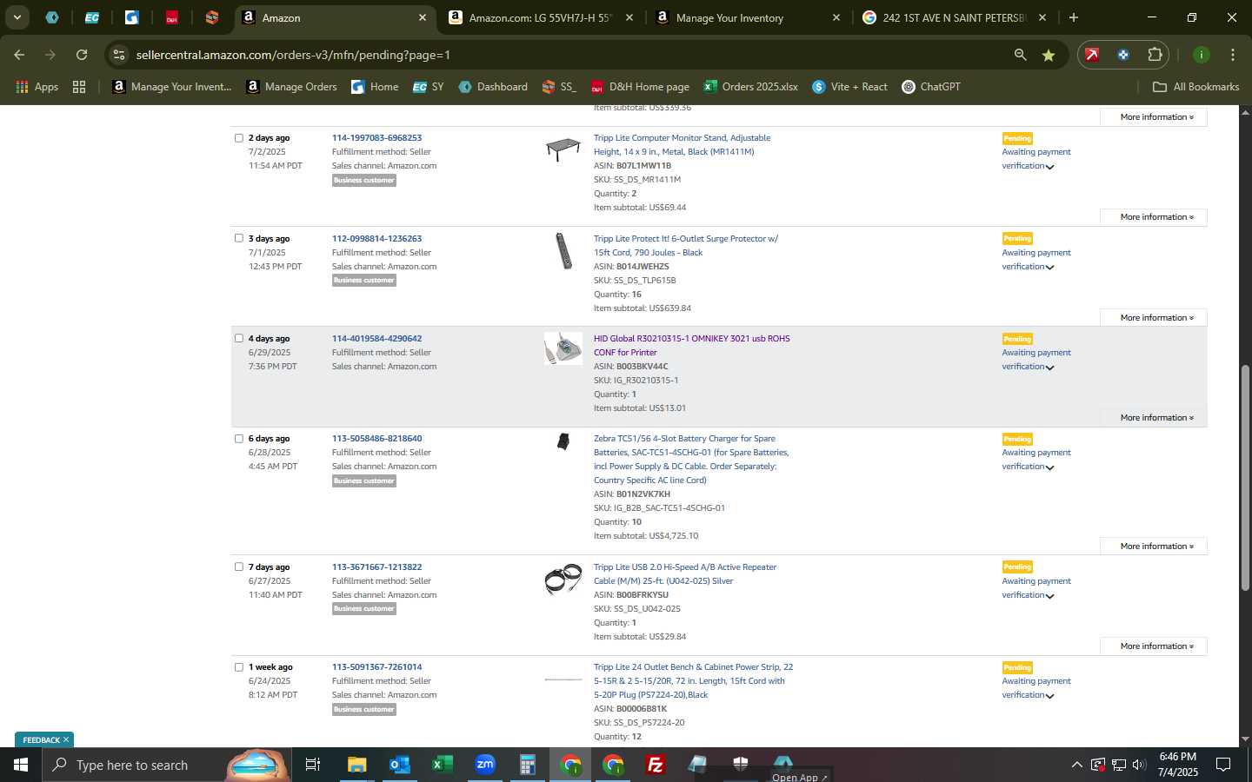
Task: Close the FEEDBACK widget
Action: click(x=66, y=739)
